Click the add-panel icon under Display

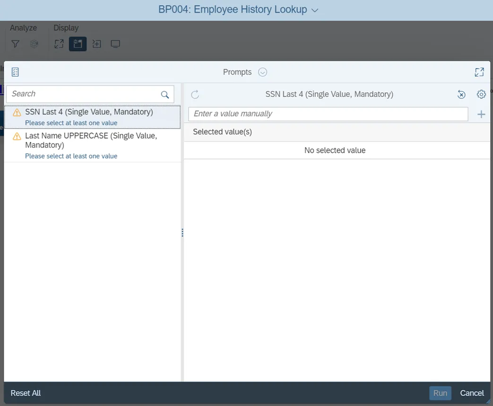[96, 44]
